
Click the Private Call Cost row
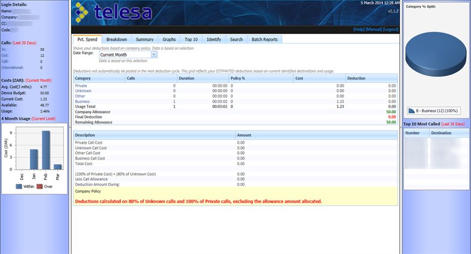click(x=235, y=143)
